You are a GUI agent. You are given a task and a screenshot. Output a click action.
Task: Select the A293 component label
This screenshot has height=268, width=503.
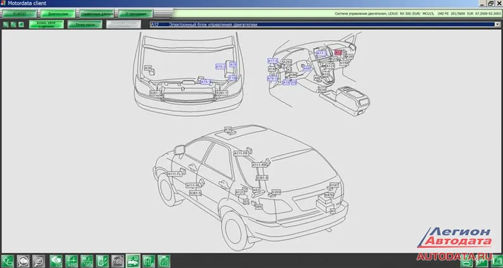coord(287,62)
